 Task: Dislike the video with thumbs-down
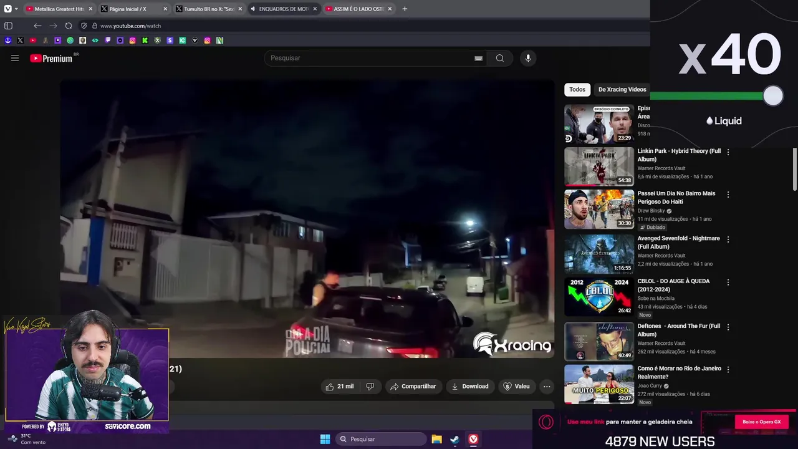[x=370, y=387]
